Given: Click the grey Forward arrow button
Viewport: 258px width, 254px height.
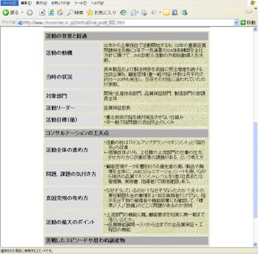Looking at the screenshot, I should [30, 13].
